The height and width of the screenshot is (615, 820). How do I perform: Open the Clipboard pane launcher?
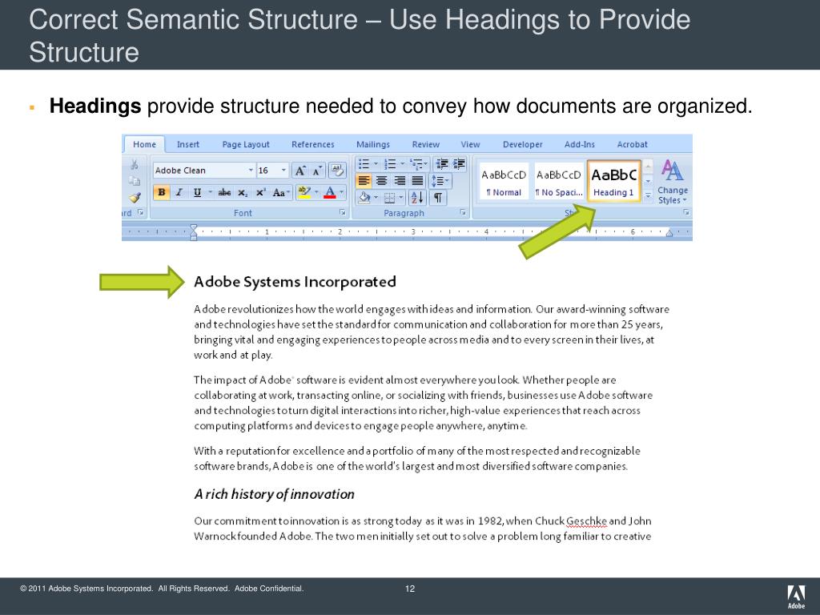click(x=140, y=212)
